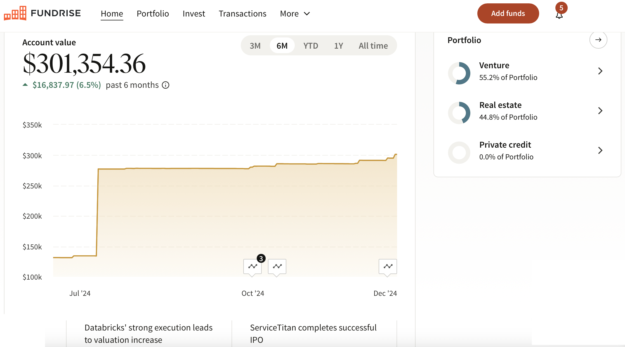This screenshot has width=625, height=347.
Task: Click the Account value heading
Action: point(49,43)
